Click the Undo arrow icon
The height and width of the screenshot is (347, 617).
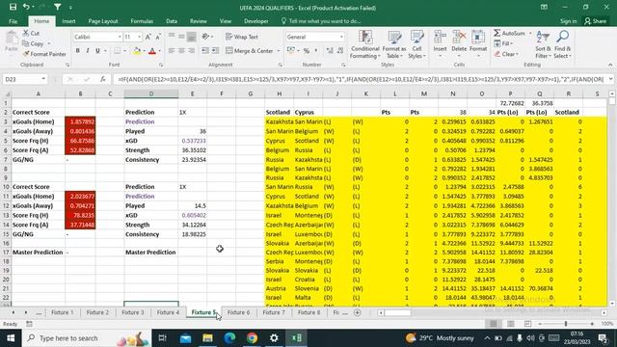point(26,7)
